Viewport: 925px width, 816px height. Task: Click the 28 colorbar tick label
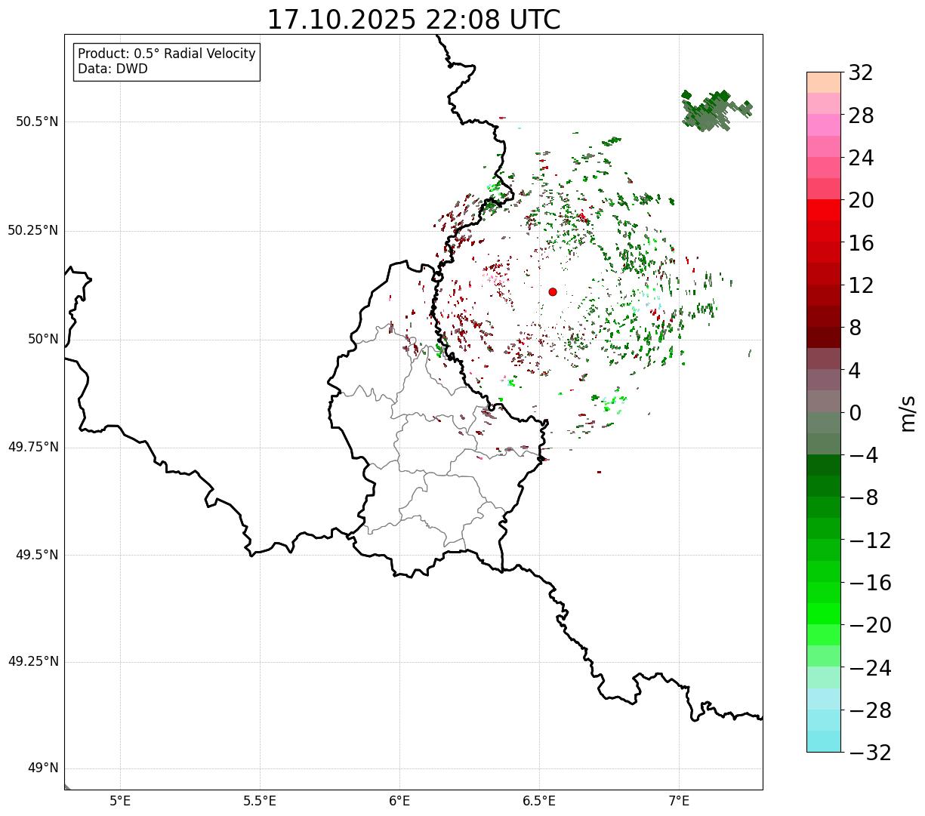click(861, 115)
